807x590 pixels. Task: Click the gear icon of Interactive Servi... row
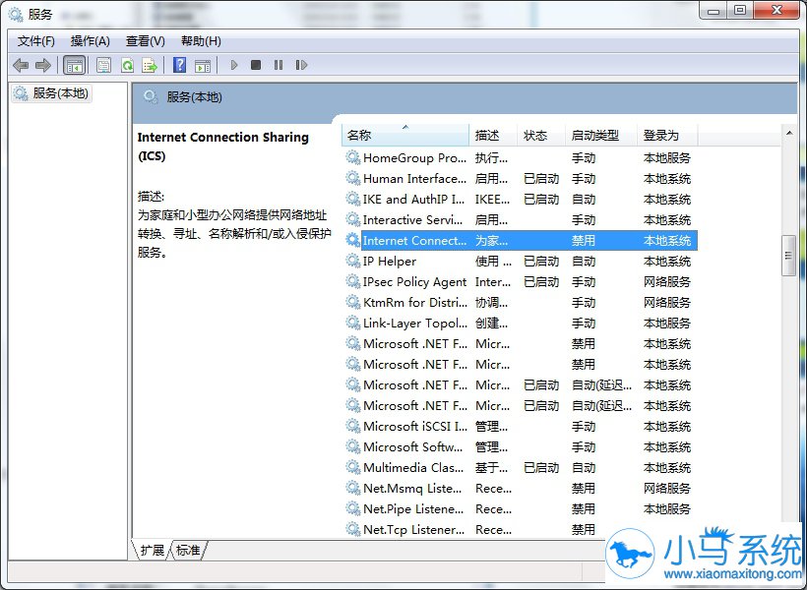(353, 219)
